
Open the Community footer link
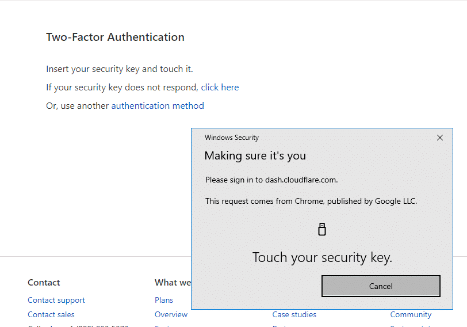point(411,314)
